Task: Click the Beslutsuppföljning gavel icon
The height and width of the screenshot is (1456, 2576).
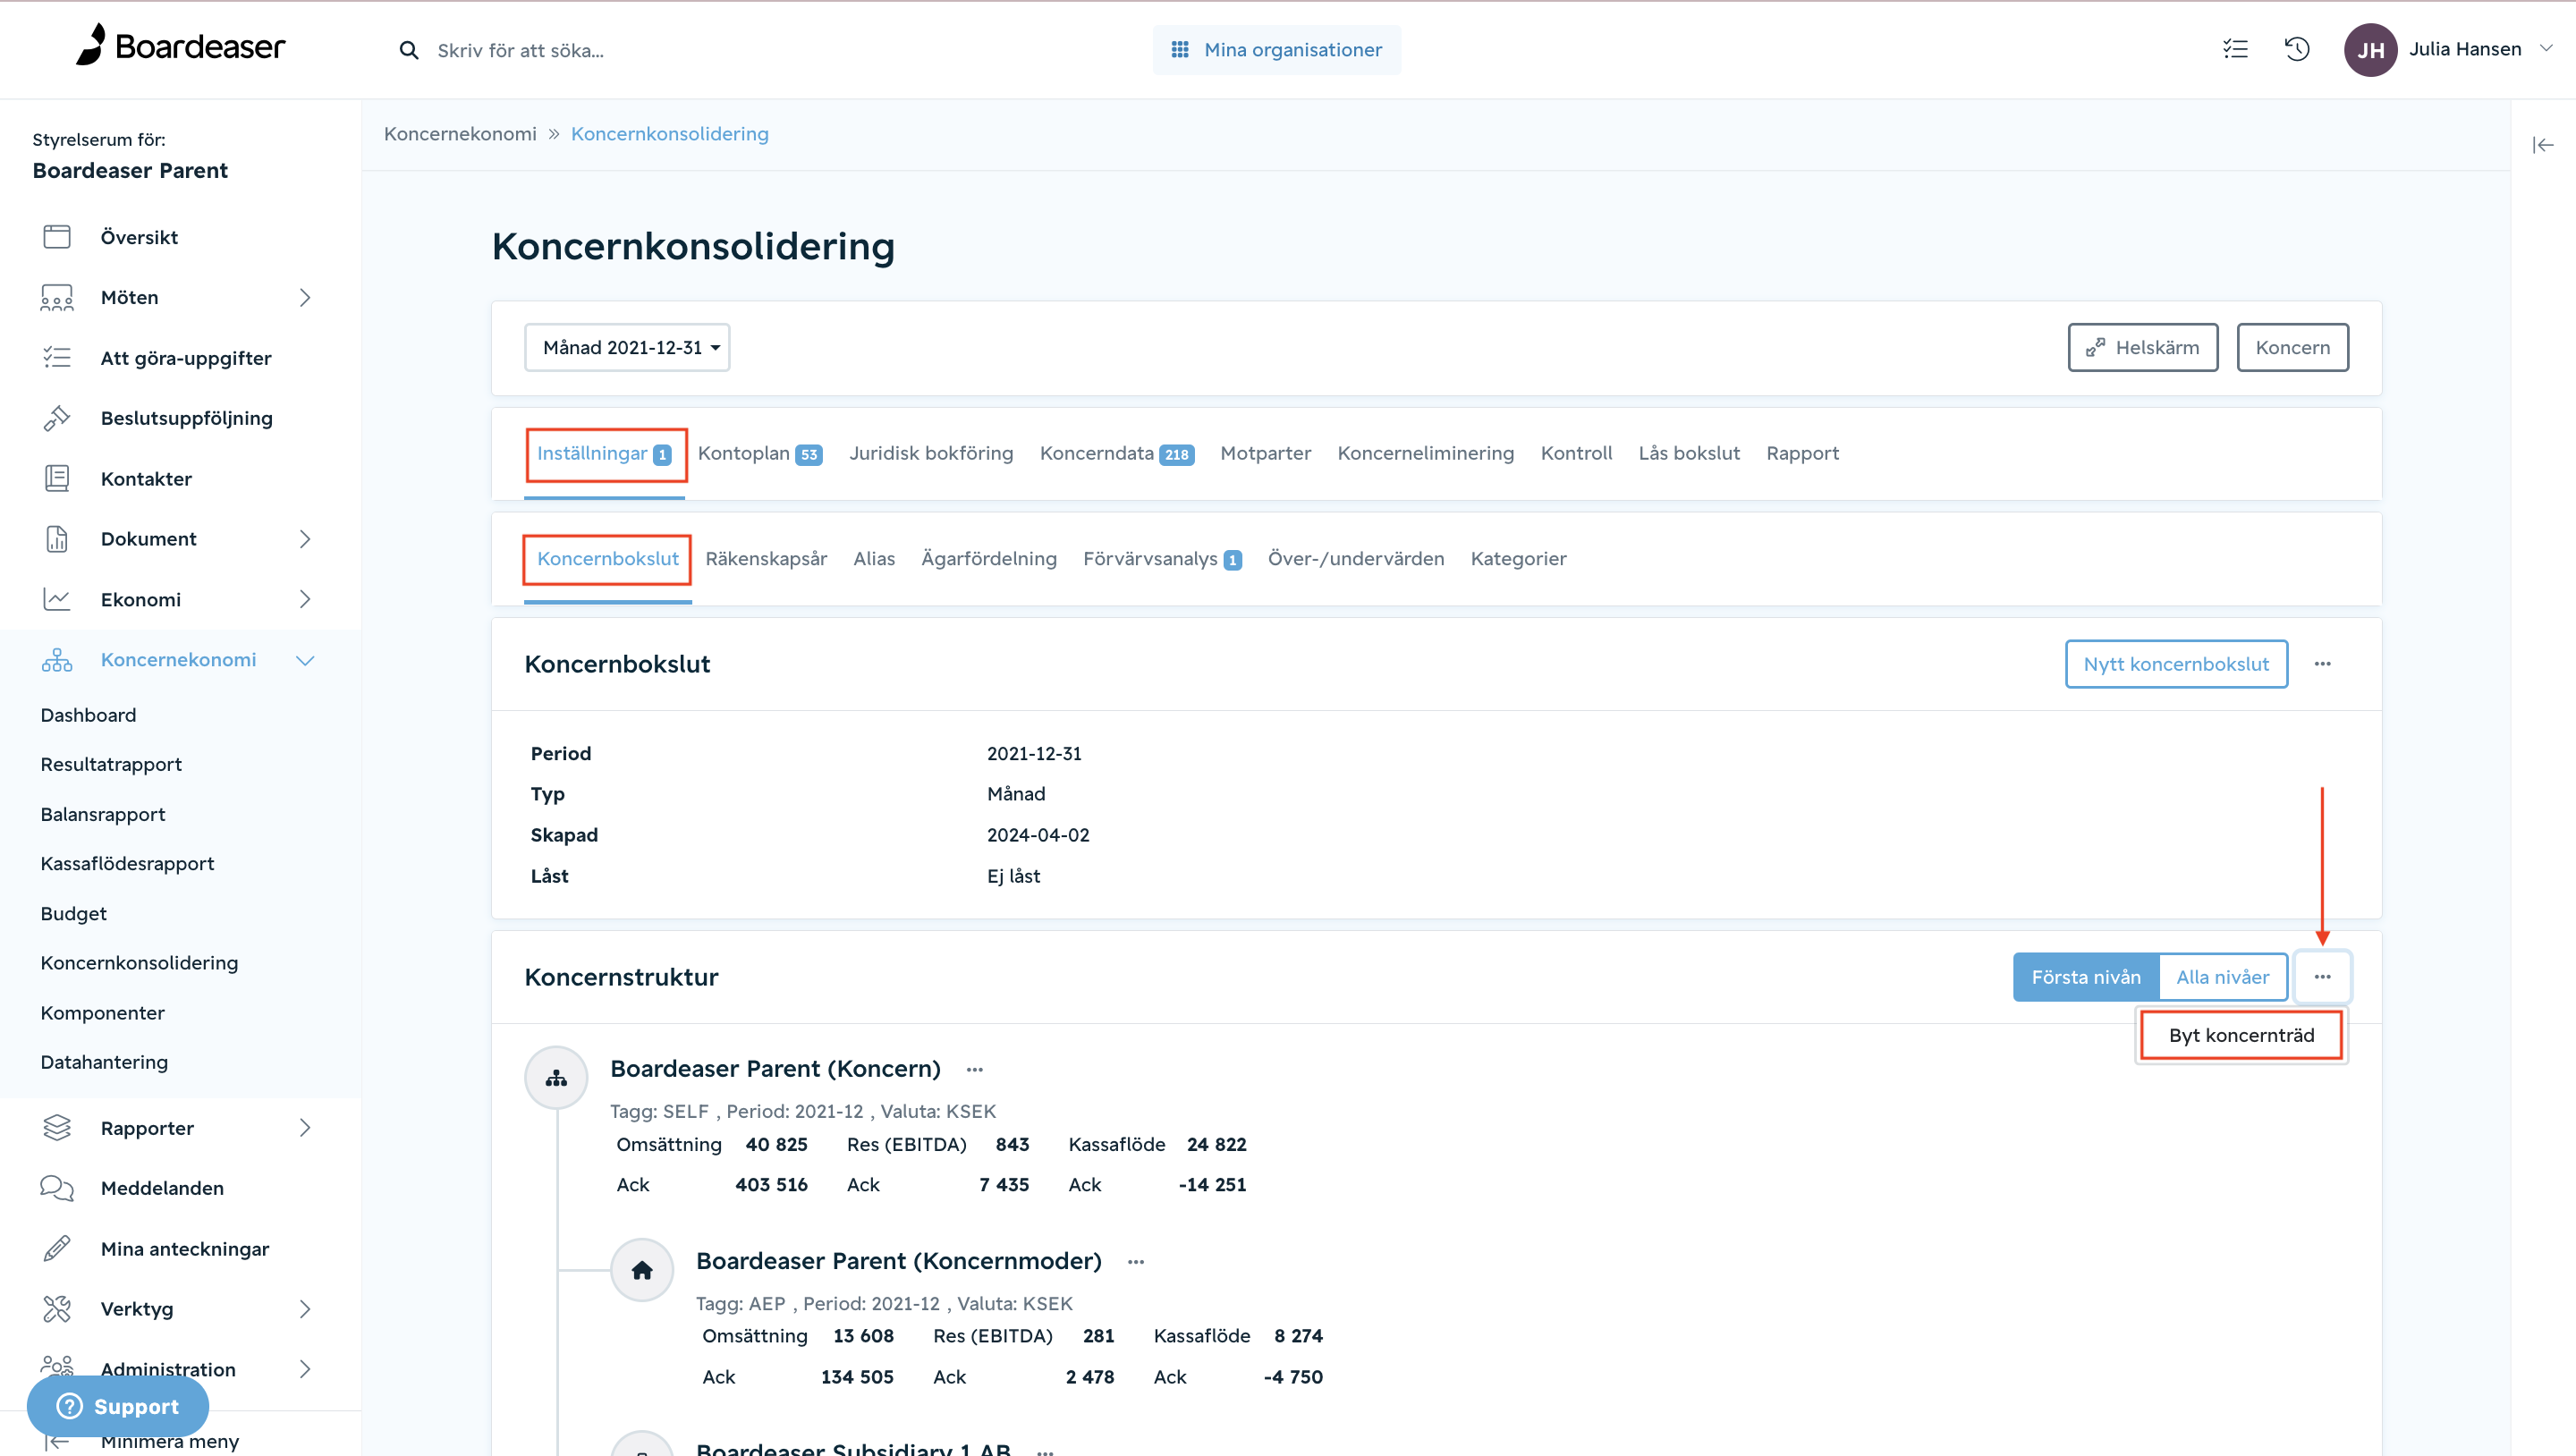Action: (x=57, y=418)
